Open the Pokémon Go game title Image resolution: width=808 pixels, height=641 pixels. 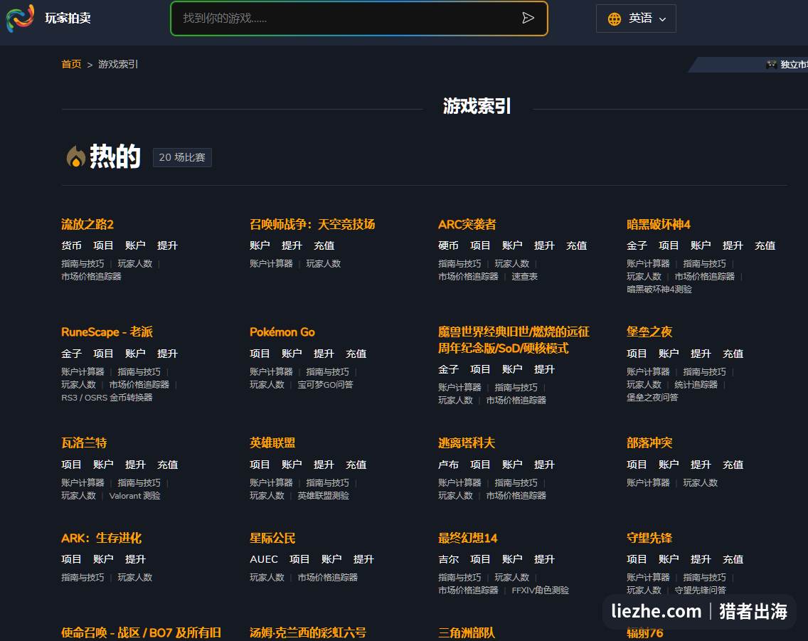282,332
